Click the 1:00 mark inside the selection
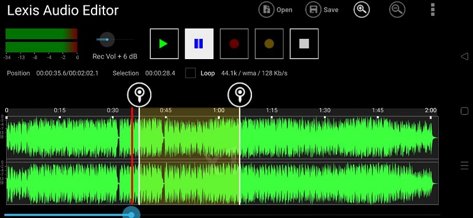Viewport: 473px width, 218px height. click(x=219, y=110)
